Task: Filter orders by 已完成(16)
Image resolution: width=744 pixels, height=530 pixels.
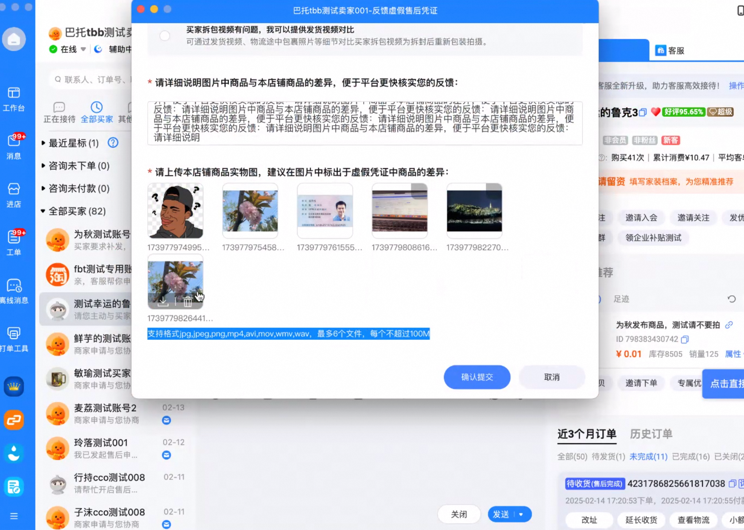Action: (691, 457)
